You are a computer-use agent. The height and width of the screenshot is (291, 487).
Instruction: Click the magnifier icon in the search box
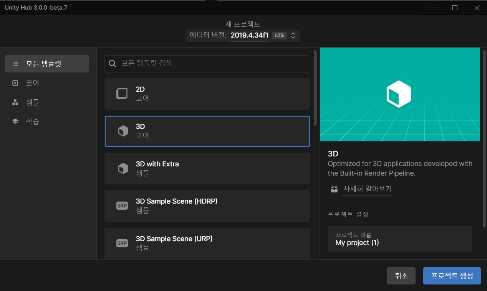click(112, 64)
